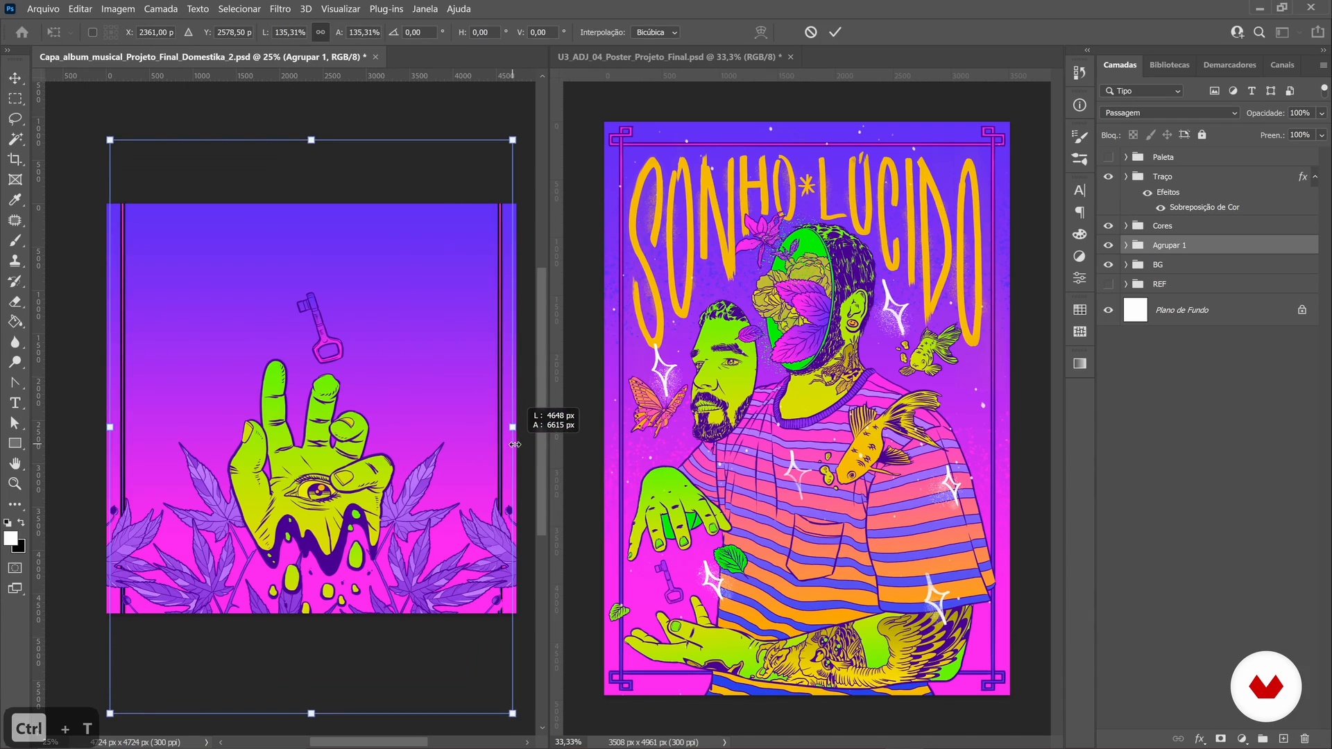This screenshot has width=1332, height=749.
Task: Open the Passagem blend mode dropdown
Action: point(1170,113)
